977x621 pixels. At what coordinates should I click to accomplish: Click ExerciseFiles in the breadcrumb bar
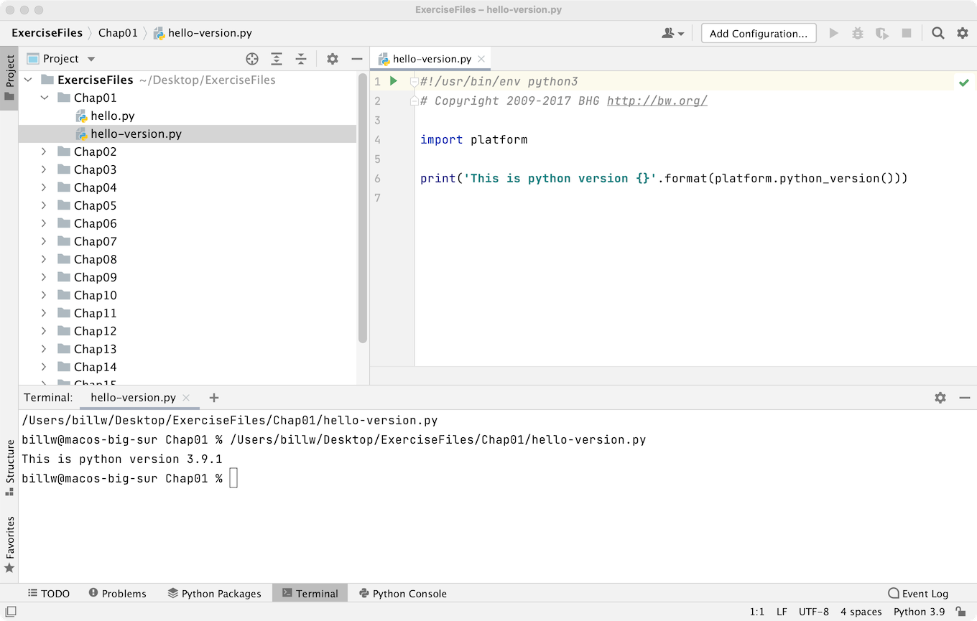[47, 33]
